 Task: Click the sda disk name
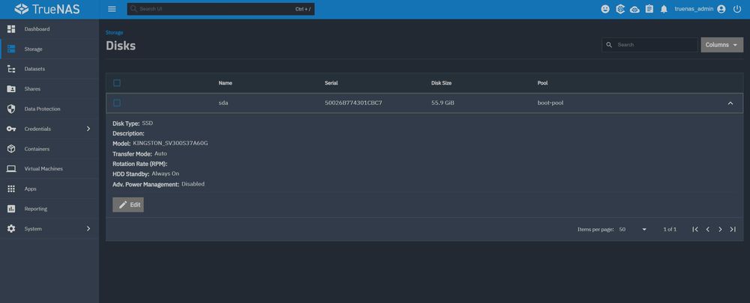tap(223, 103)
